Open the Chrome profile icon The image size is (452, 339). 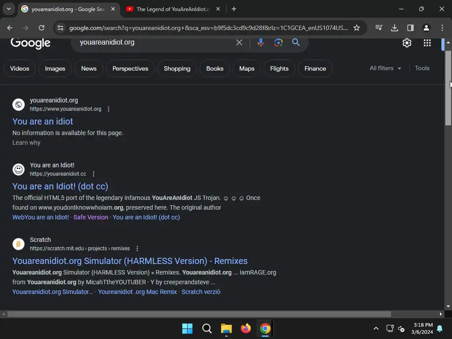point(426,28)
